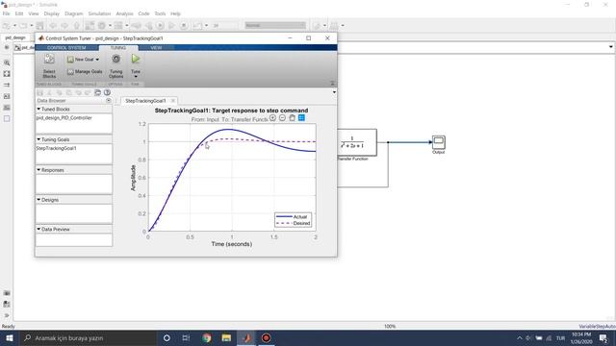Collapse the Designs section
Viewport: 616px width, 346px height.
point(38,200)
